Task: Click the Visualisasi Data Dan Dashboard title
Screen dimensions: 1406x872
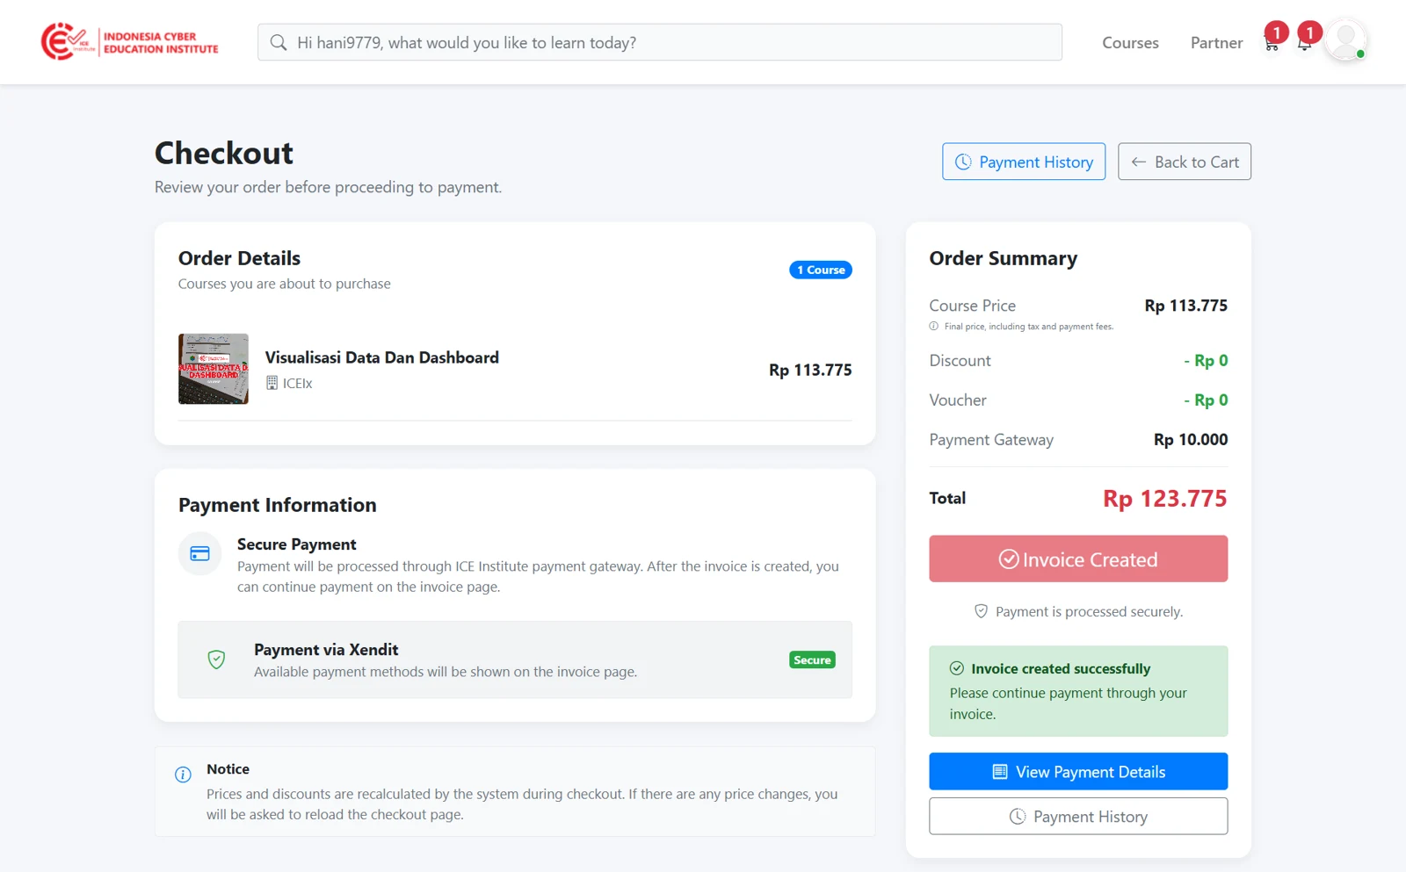Action: point(382,357)
